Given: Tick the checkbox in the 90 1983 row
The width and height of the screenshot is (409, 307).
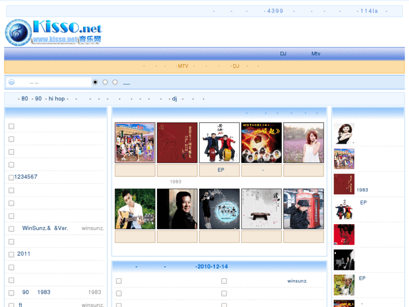Looking at the screenshot, I should click(x=11, y=292).
